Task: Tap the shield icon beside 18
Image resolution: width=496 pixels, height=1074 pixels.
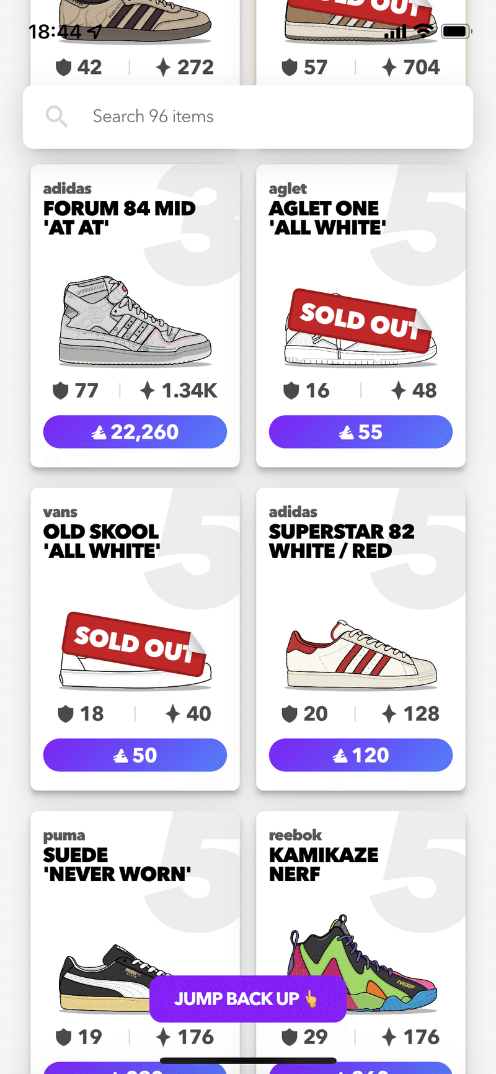Action: pyautogui.click(x=65, y=714)
